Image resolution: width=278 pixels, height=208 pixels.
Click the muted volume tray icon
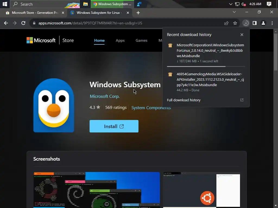pyautogui.click(x=244, y=4)
